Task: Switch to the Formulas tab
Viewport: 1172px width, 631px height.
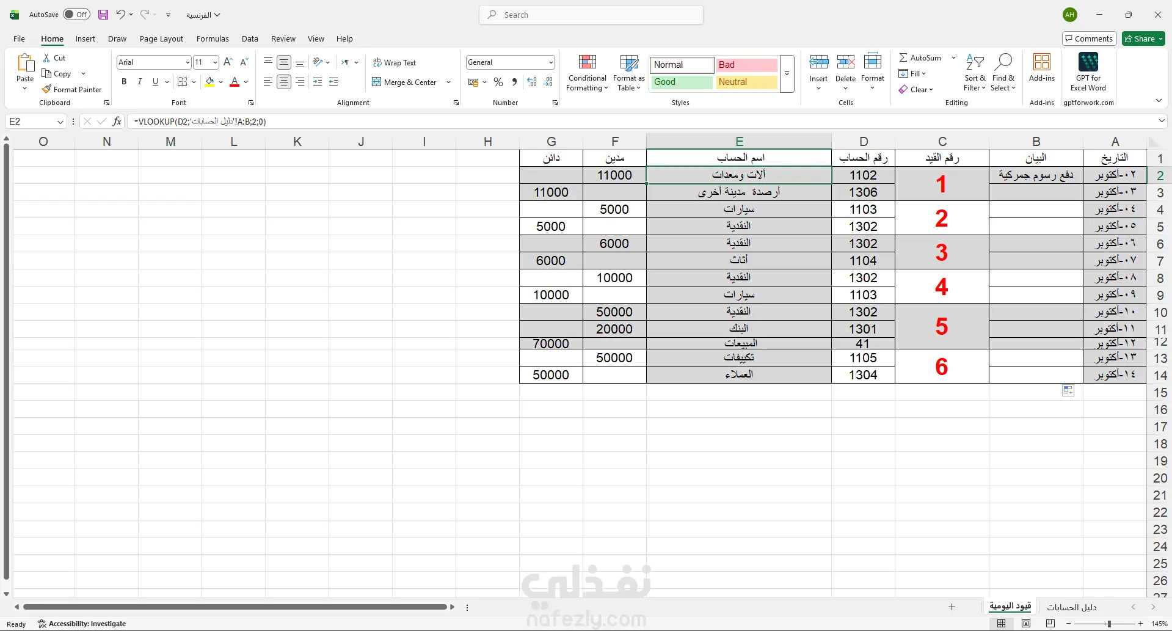Action: pos(213,38)
